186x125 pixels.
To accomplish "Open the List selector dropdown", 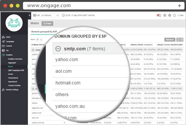I will [x=50, y=15].
